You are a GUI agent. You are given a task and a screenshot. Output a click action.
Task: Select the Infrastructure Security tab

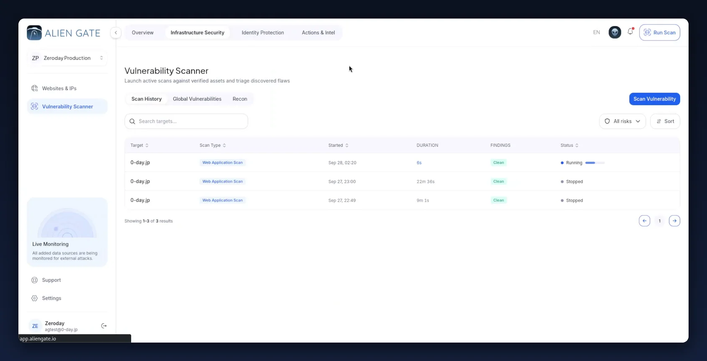tap(198, 33)
